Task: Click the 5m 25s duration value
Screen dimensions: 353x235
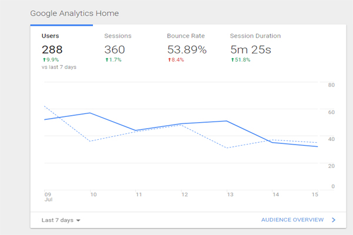Action: coord(251,50)
